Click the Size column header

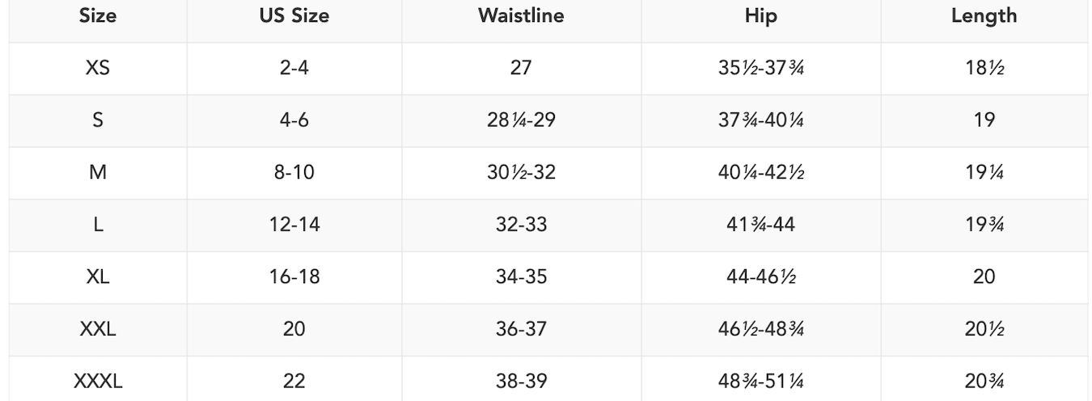pyautogui.click(x=98, y=16)
